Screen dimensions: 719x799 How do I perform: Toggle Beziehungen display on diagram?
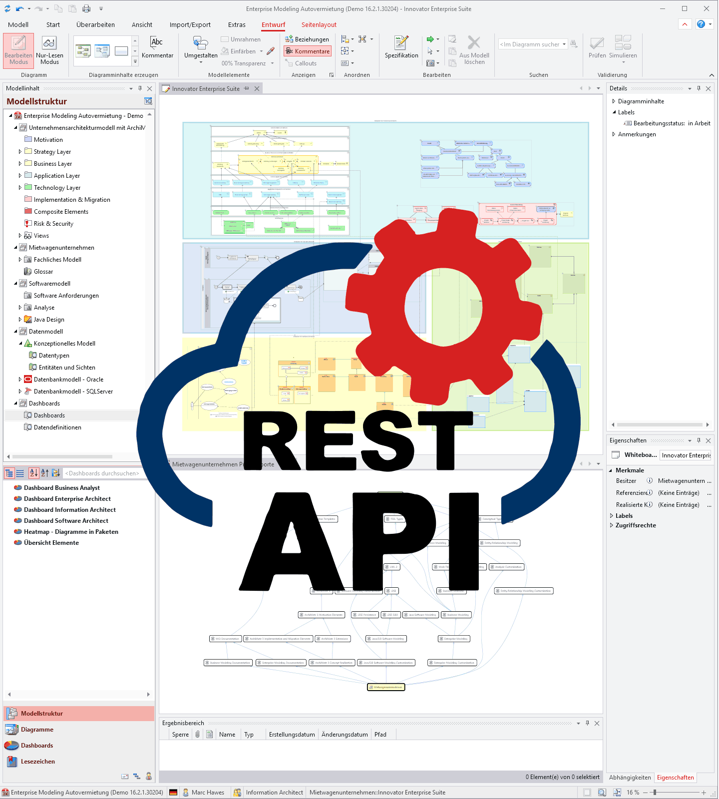[307, 39]
